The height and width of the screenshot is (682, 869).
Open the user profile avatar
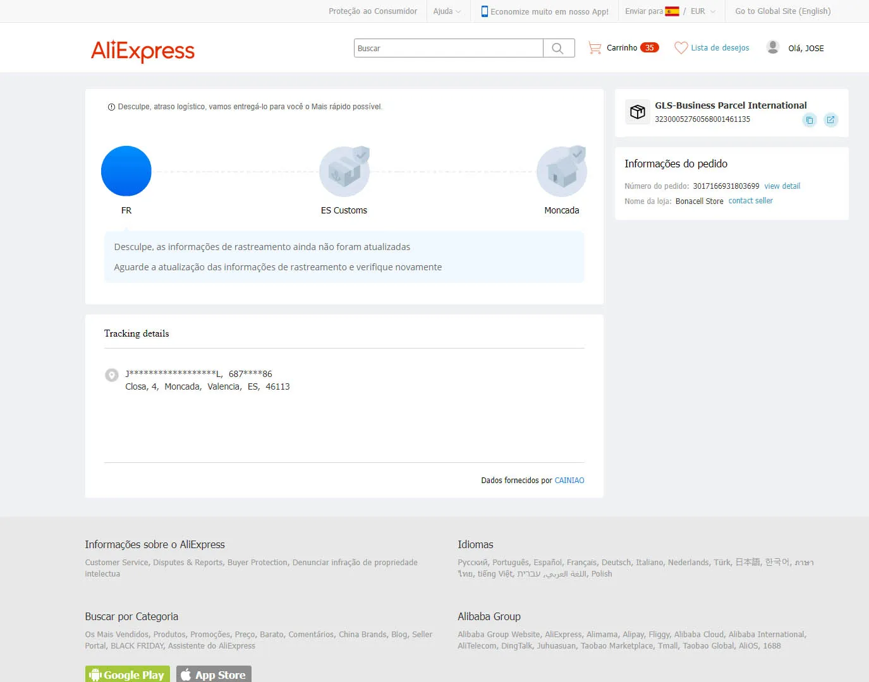click(772, 47)
